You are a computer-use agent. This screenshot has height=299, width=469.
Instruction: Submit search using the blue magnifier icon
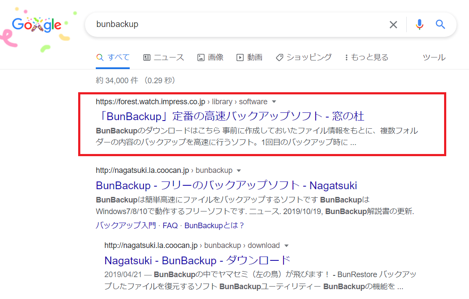[440, 24]
